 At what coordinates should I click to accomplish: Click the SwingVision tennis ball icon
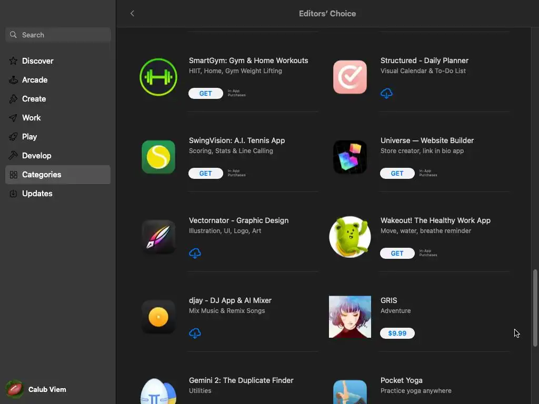pos(158,157)
